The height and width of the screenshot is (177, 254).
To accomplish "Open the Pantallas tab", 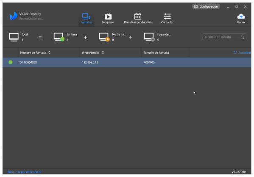I will point(87,19).
